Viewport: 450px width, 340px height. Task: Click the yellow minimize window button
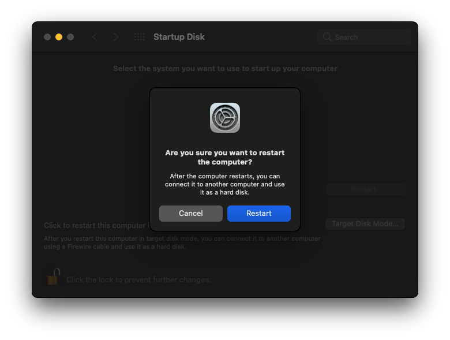(x=59, y=37)
